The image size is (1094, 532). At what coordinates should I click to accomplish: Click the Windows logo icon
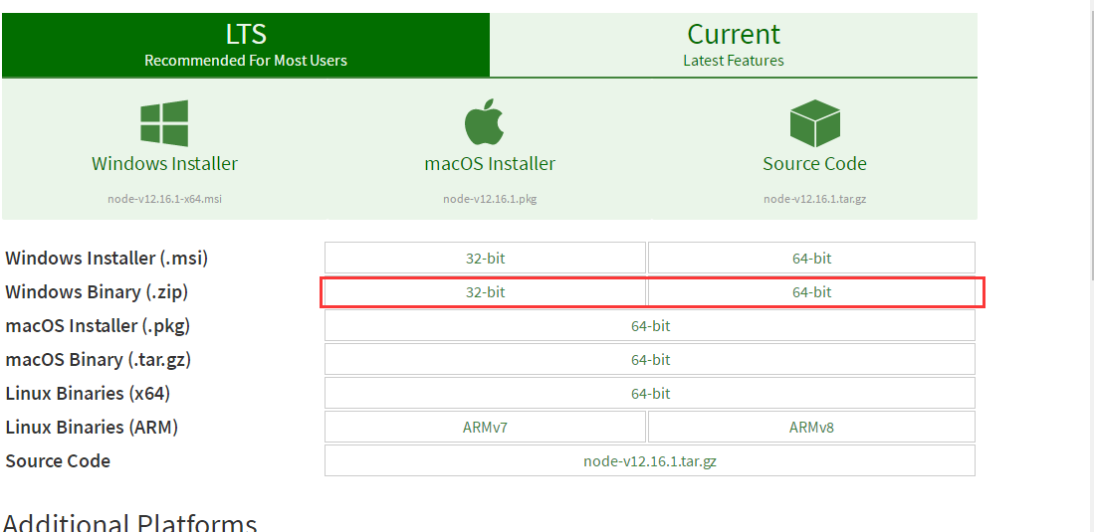(164, 123)
